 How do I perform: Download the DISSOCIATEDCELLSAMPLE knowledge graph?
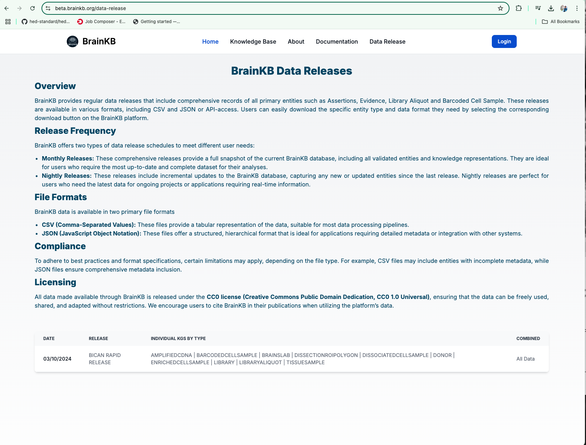click(x=395, y=355)
